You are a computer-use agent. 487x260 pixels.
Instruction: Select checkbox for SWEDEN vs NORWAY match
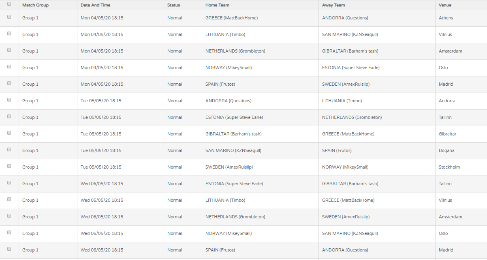(9, 166)
